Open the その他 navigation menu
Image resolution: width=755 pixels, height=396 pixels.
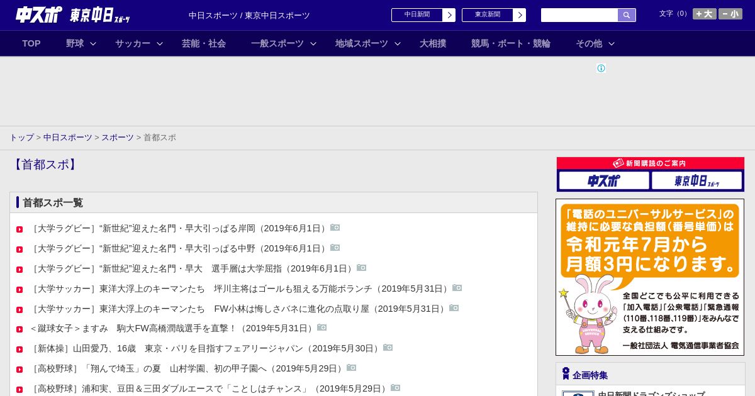click(x=589, y=43)
